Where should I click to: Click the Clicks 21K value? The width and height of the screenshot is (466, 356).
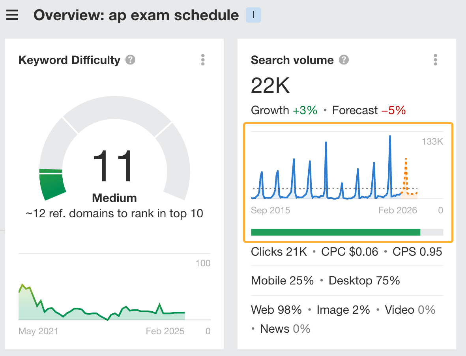coord(279,251)
